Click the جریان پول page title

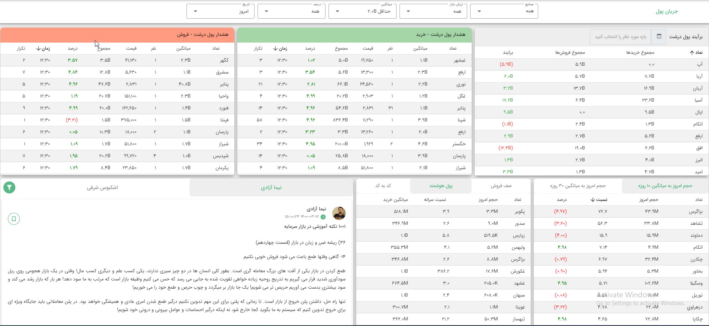pos(667,12)
